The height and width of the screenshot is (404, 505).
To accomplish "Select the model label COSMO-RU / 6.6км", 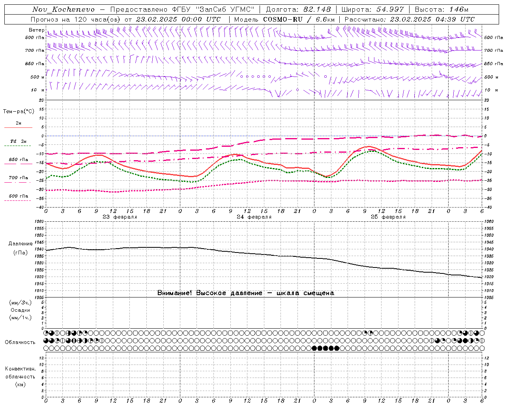I will 299,19.
